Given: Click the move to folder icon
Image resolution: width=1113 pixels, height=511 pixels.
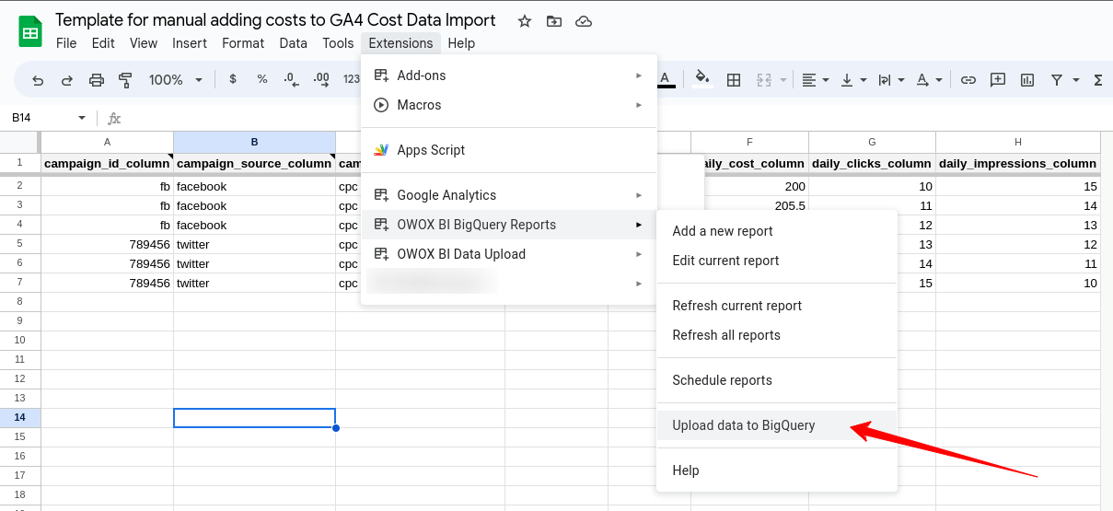Looking at the screenshot, I should coord(553,21).
